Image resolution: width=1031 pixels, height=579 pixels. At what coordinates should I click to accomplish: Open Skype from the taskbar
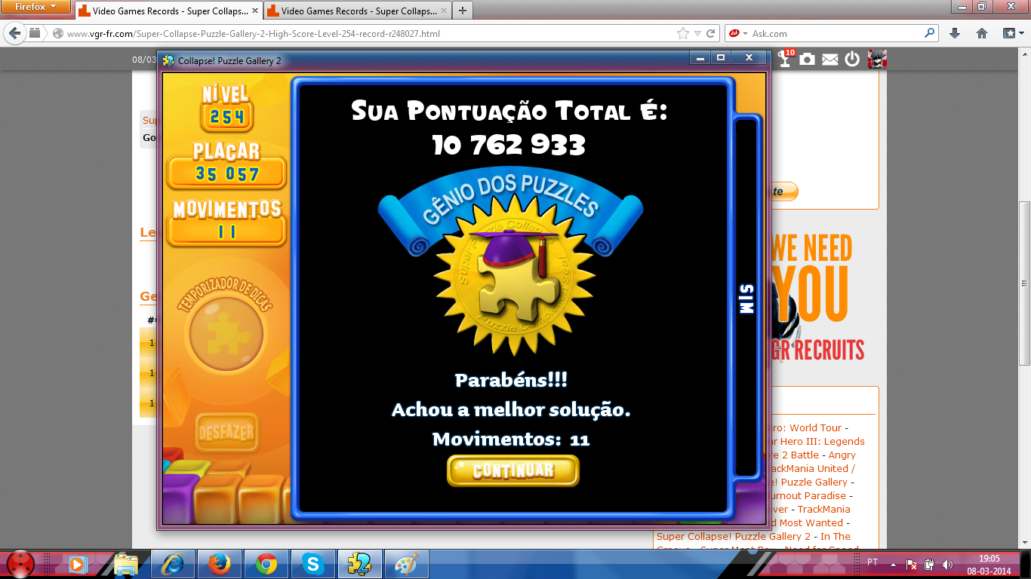coord(312,564)
